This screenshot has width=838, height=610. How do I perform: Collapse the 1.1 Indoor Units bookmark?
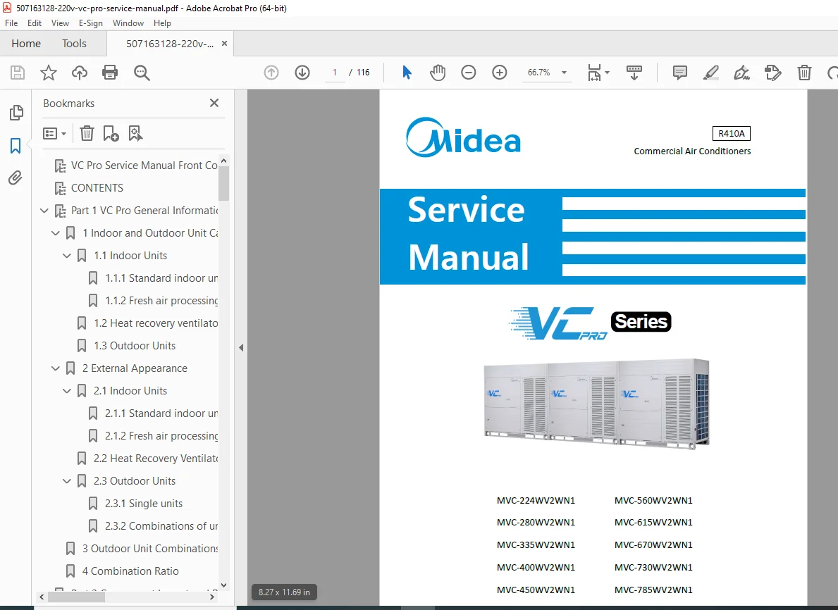pos(67,256)
